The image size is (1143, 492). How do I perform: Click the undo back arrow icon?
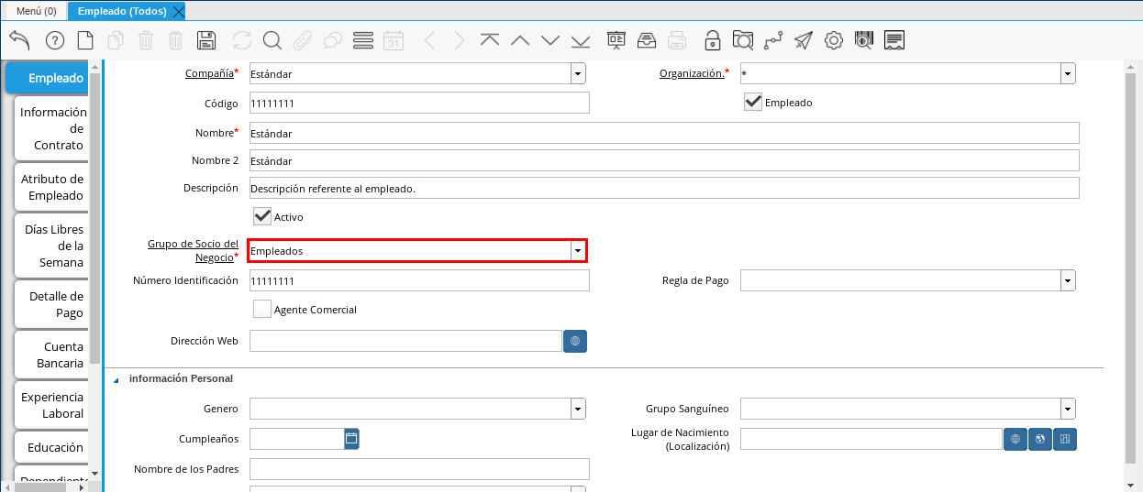pyautogui.click(x=20, y=40)
